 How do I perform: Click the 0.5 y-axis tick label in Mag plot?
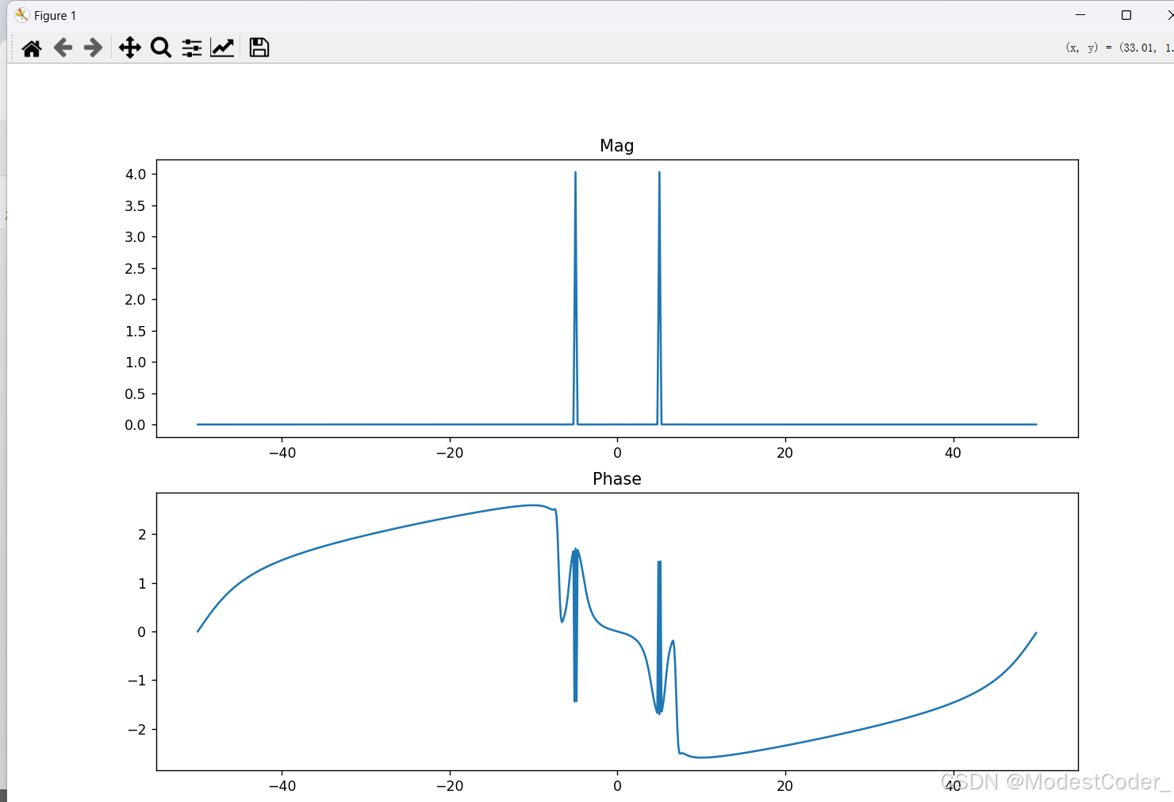(x=136, y=393)
